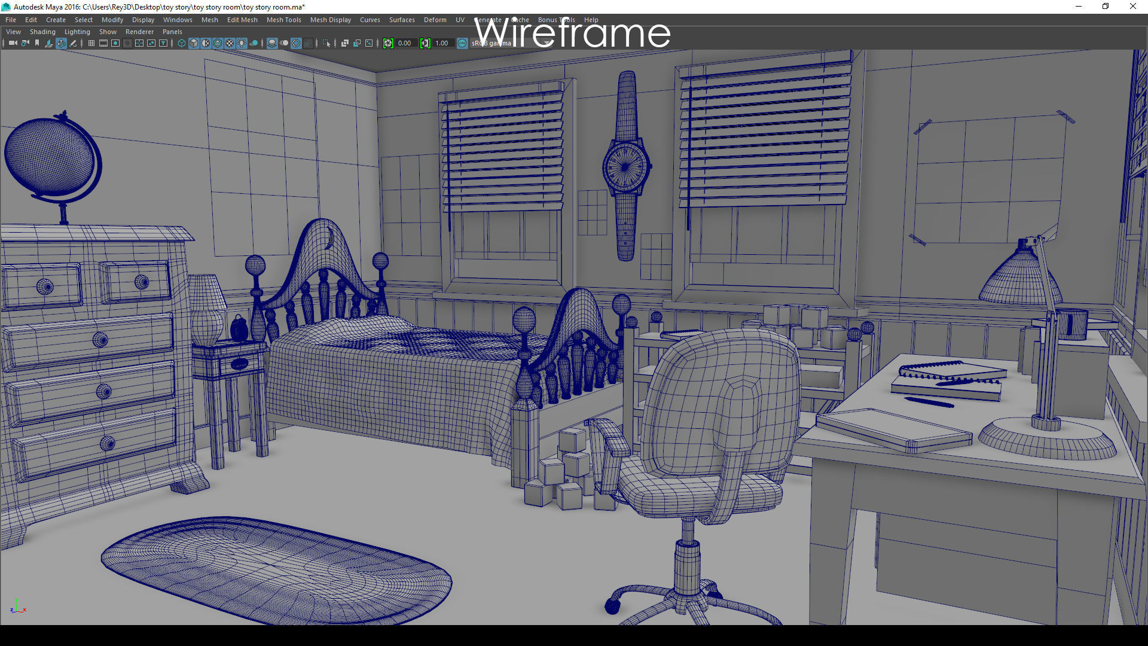Open the Help menu
Viewport: 1148px width, 646px height.
click(591, 20)
